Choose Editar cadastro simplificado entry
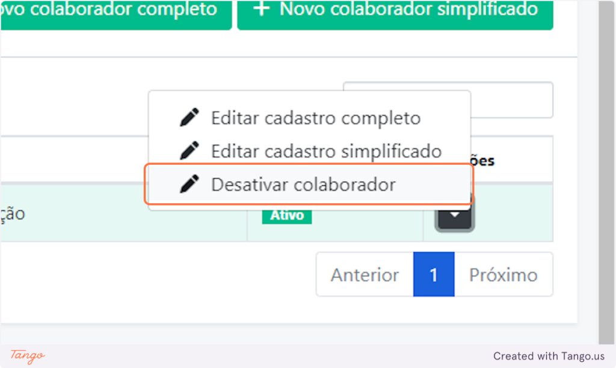This screenshot has height=368, width=616. (x=309, y=151)
